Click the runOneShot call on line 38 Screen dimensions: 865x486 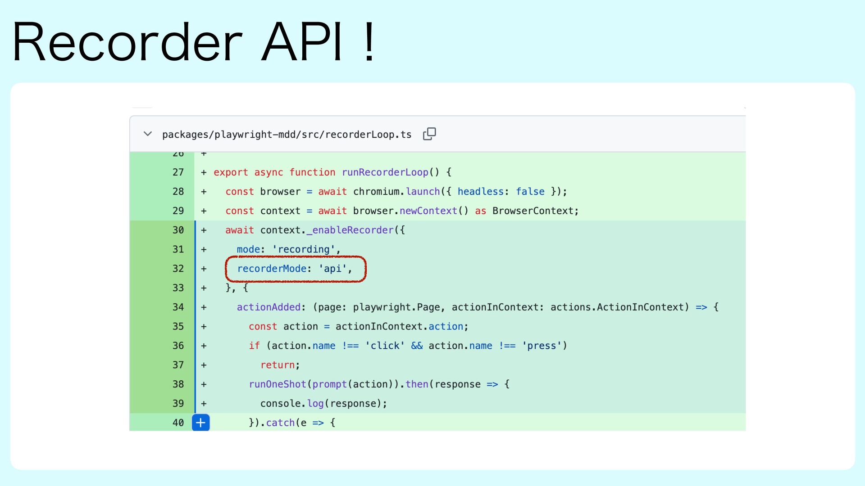click(277, 384)
